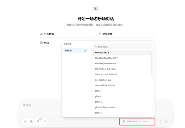Viewport: 185px width, 128px height.
Task: Pick ZHIPU/GLM-5.3-FlashX model
Action: [121, 74]
